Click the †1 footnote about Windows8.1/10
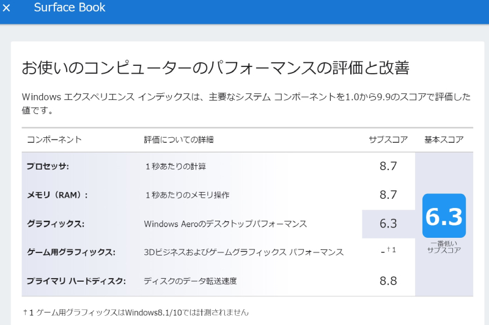Image resolution: width=489 pixels, height=325 pixels. [136, 312]
